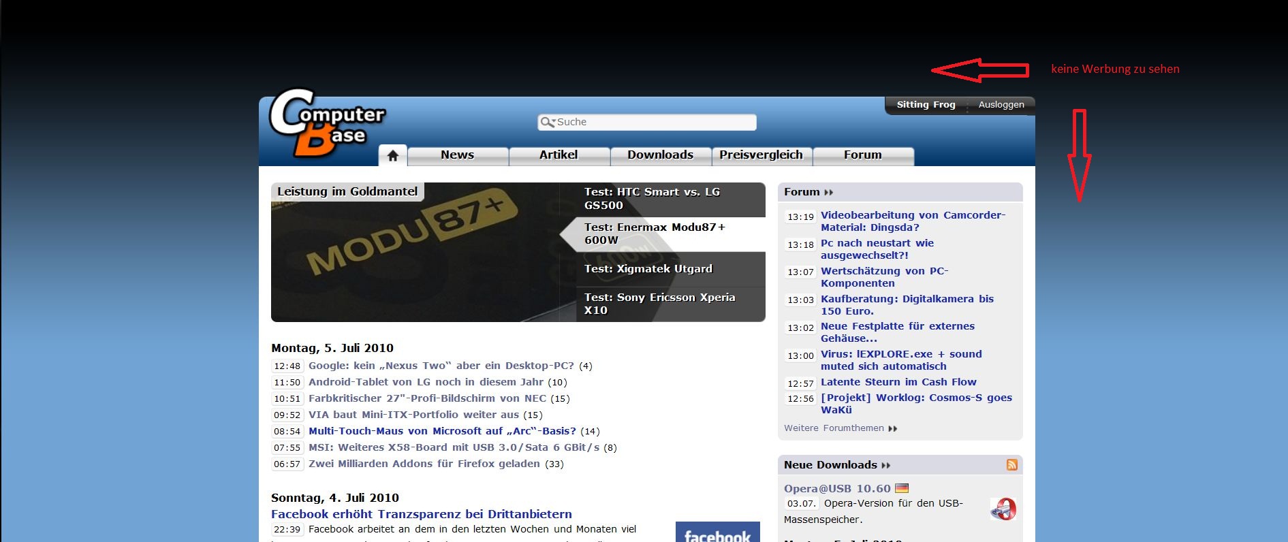The image size is (1288, 542).
Task: Click Weitere Forumthemen link
Action: coord(834,428)
